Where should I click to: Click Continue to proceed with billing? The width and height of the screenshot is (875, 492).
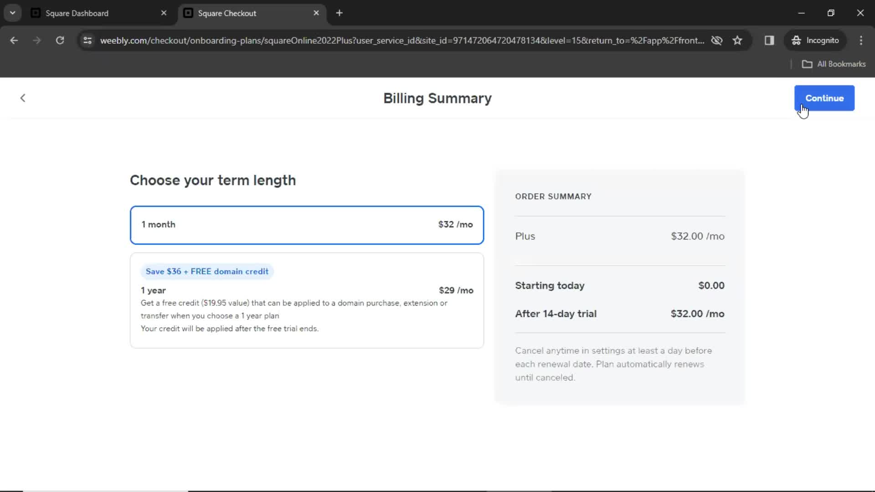[x=824, y=98]
